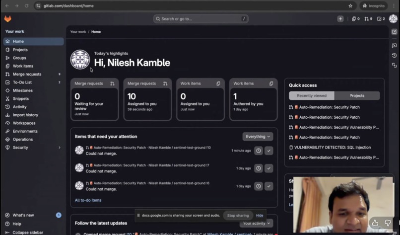The image size is (400, 235).
Task: Open Activity in sidebar
Action: point(33,107)
